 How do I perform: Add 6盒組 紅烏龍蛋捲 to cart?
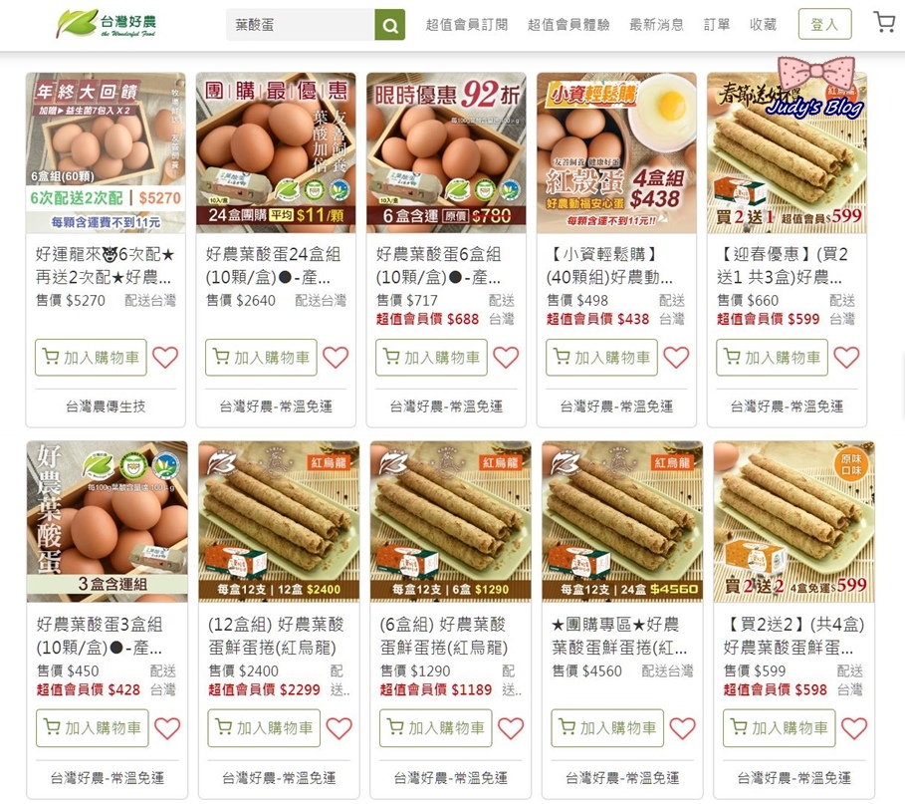[x=436, y=727]
